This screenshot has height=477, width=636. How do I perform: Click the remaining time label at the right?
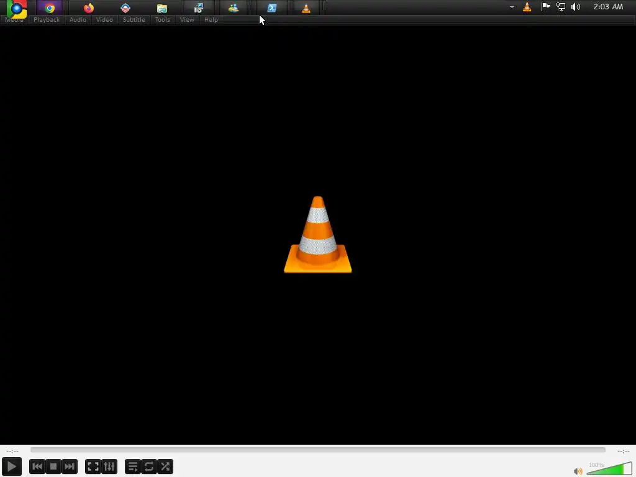click(624, 451)
